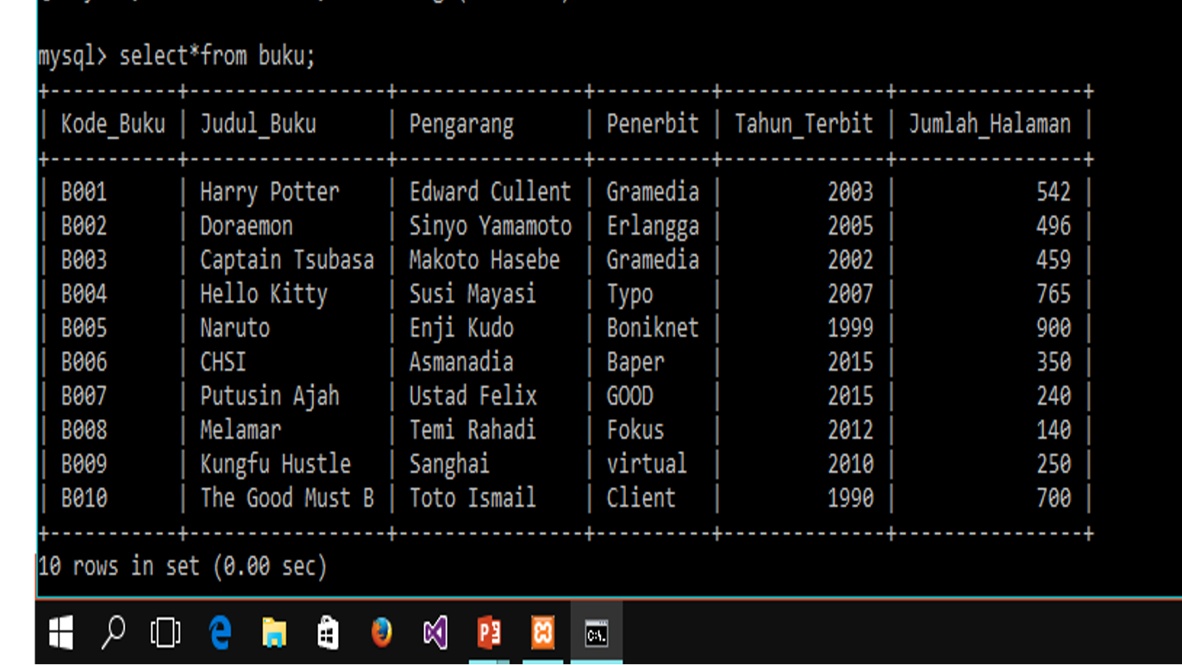This screenshot has height=665, width=1182.
Task: Launch Mozilla Firefox from the taskbar
Action: 381,632
